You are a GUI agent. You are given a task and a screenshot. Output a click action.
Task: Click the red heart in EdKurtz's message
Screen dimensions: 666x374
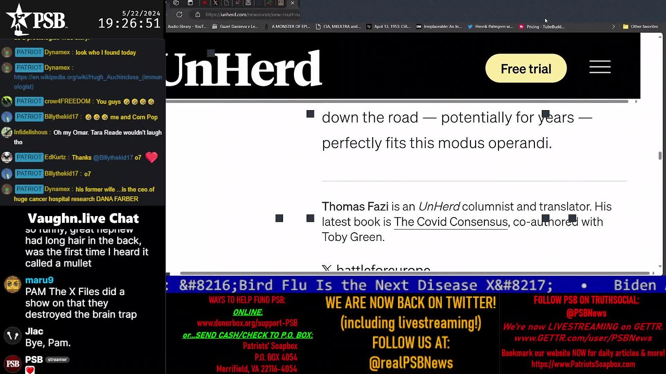(151, 157)
